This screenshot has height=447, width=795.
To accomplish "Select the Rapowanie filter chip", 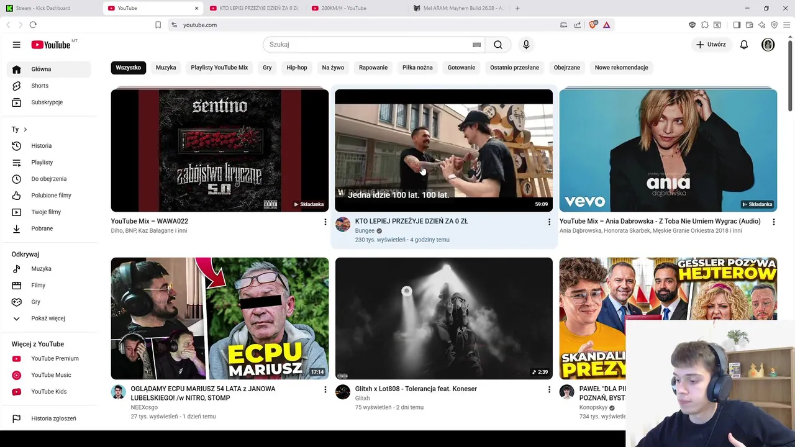I will (373, 68).
